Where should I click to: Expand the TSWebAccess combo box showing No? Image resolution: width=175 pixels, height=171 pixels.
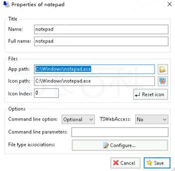pyautogui.click(x=152, y=120)
